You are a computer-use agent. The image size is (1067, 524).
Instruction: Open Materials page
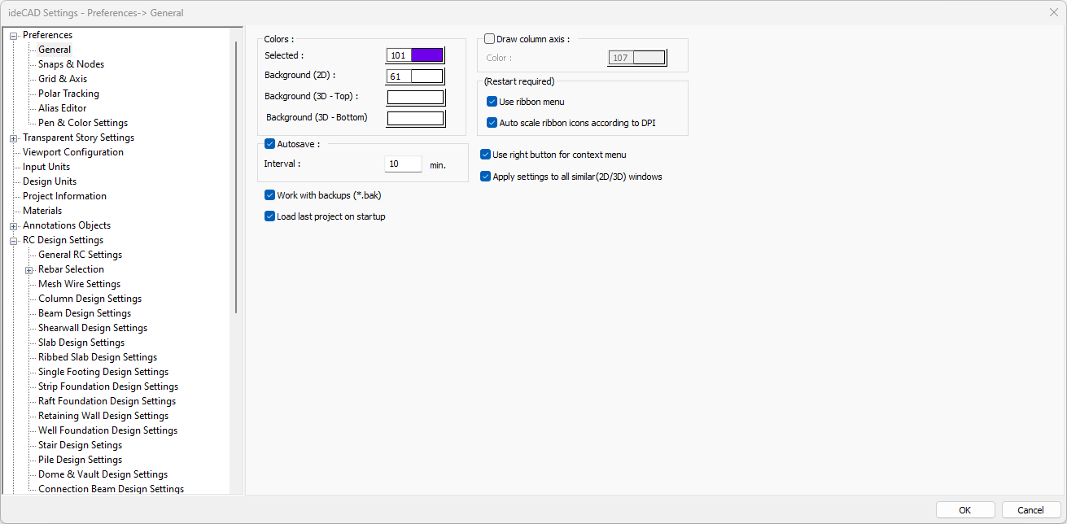click(42, 211)
